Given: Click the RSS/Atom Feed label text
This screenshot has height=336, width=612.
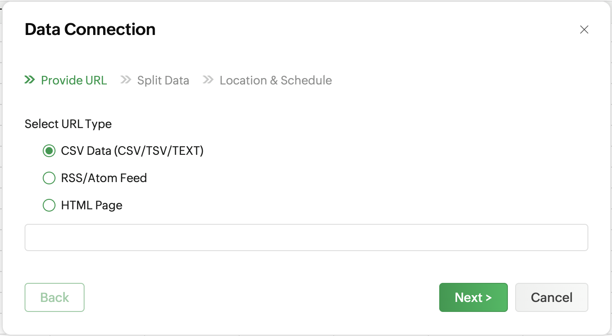Looking at the screenshot, I should 104,178.
